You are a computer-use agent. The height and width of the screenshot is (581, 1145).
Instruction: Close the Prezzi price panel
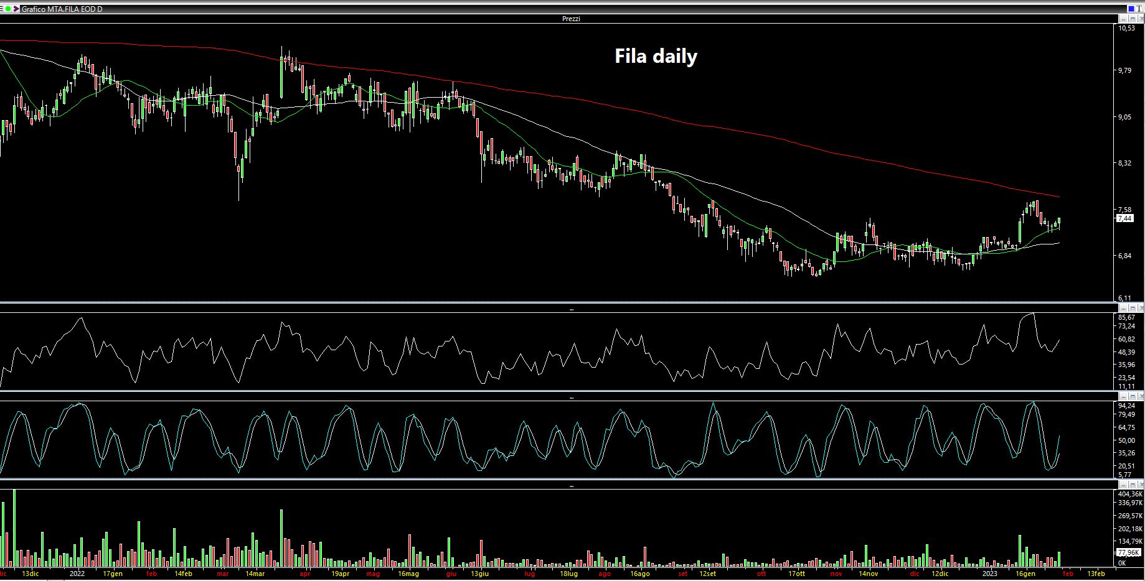(1140, 19)
